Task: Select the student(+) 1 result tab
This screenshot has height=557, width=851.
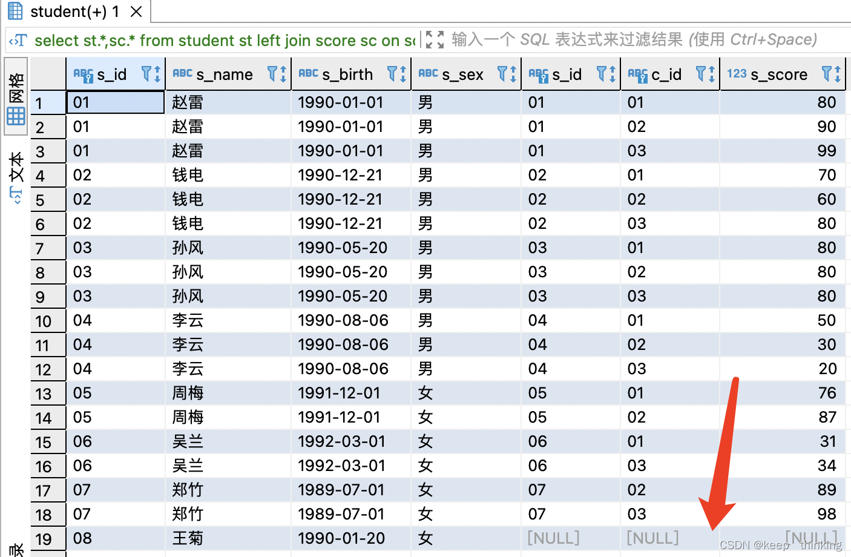Action: point(75,12)
